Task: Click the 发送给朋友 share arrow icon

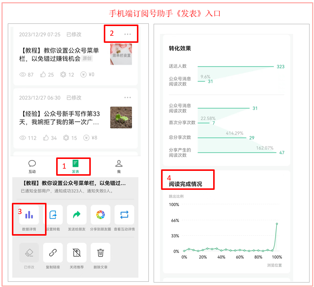Action: pos(77,215)
